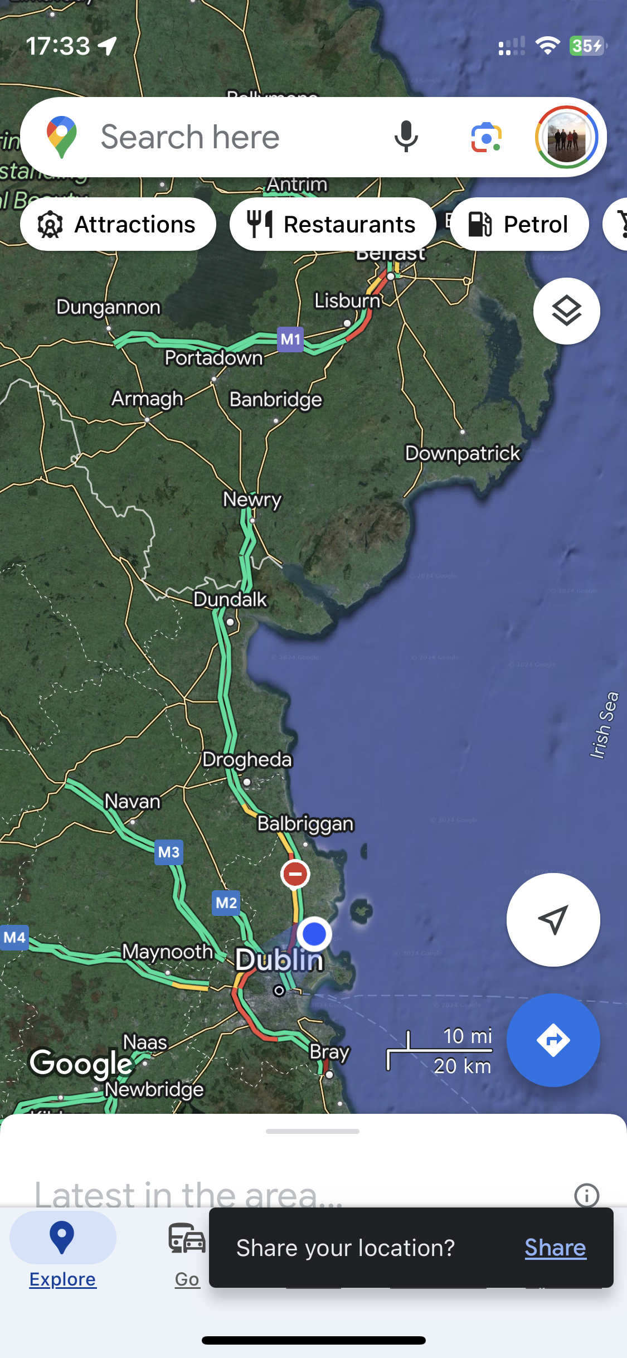Open Google Lens camera search
The image size is (627, 1358).
click(x=486, y=137)
